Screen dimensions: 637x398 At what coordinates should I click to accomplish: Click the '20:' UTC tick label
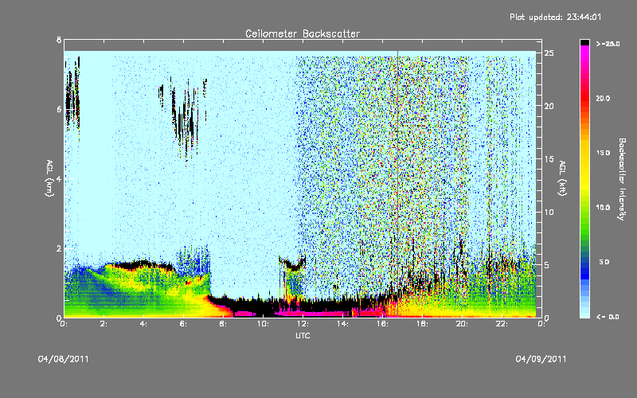(x=463, y=324)
